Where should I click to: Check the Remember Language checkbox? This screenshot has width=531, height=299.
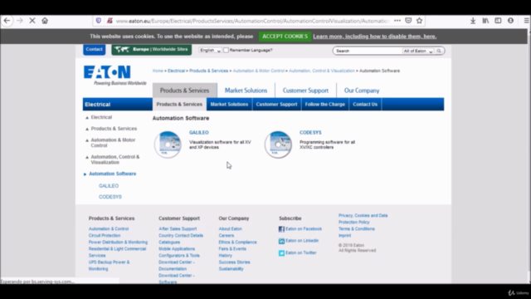(226, 50)
